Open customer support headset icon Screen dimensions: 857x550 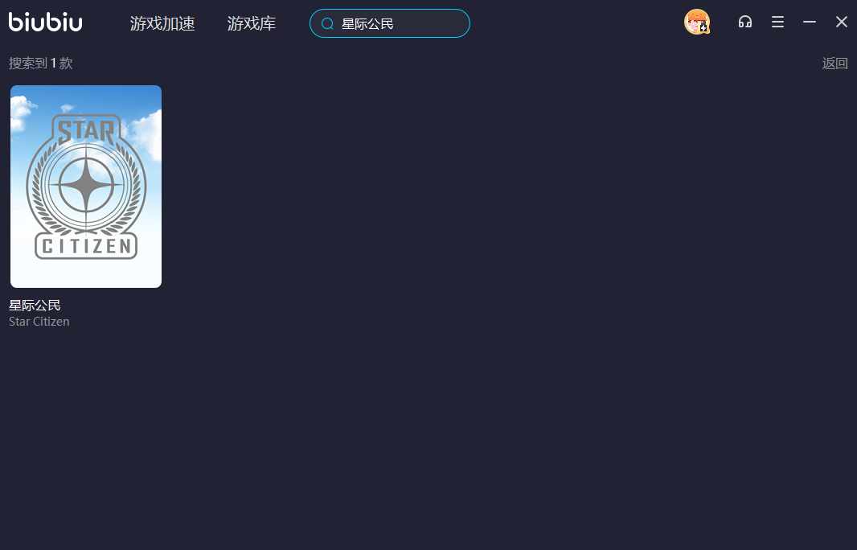[x=745, y=22]
